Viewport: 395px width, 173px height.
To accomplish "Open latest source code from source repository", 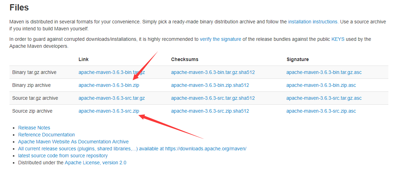I will point(63,156).
